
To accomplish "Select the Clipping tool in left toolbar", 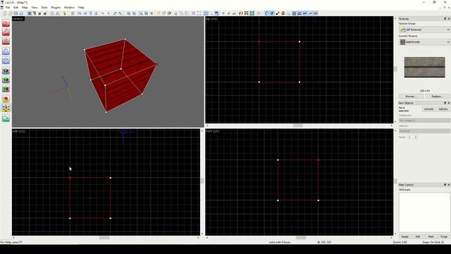I will (6, 99).
